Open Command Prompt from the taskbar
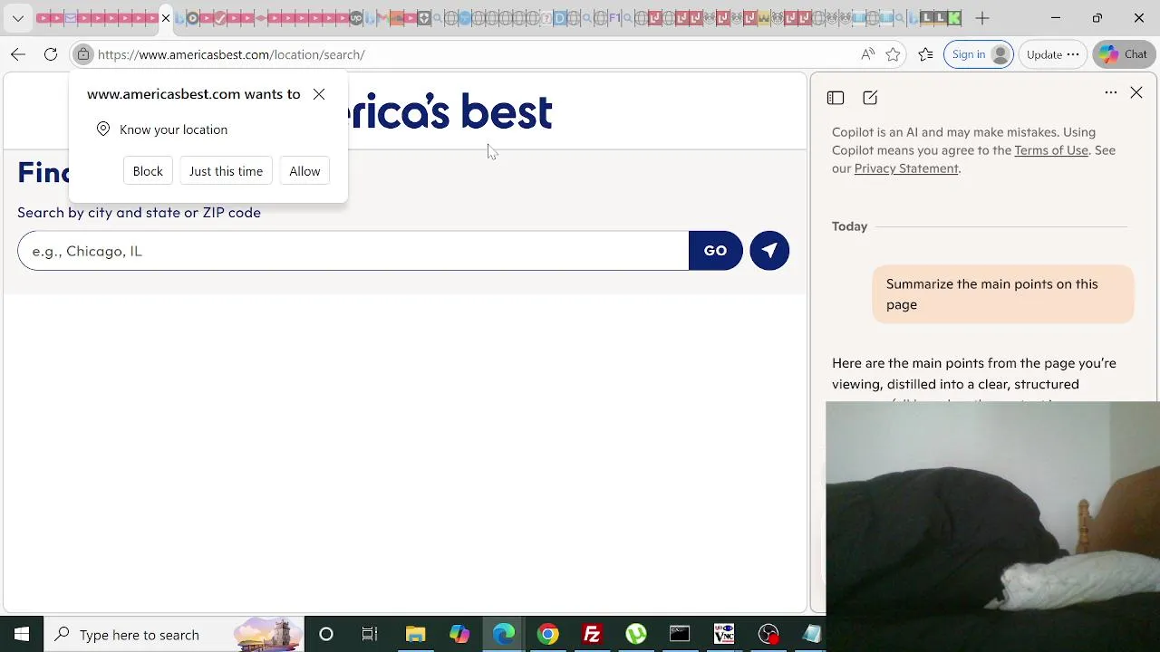The width and height of the screenshot is (1160, 652). (680, 635)
